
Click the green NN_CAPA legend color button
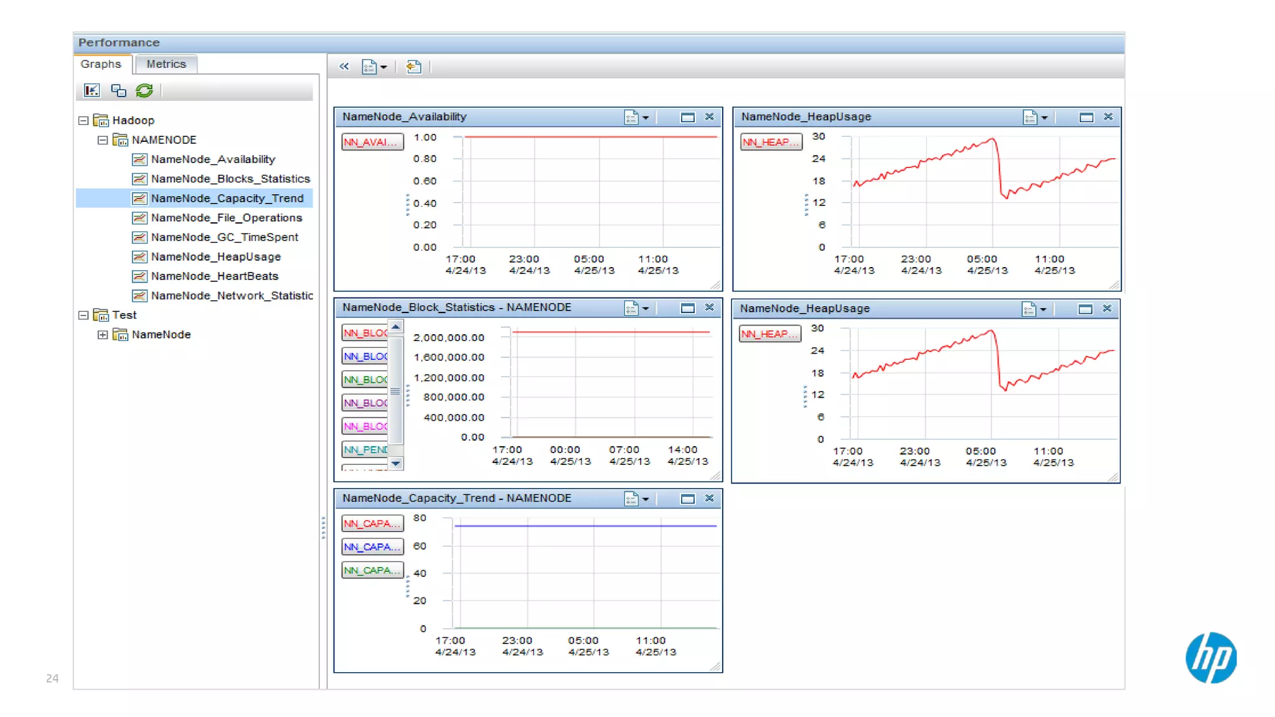(x=372, y=570)
